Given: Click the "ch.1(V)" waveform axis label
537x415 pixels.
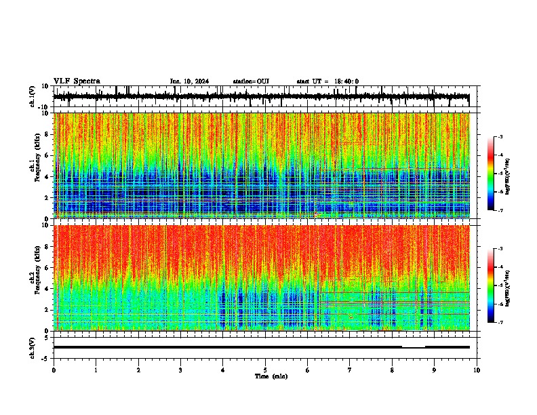Looking at the screenshot, I should pos(33,96).
